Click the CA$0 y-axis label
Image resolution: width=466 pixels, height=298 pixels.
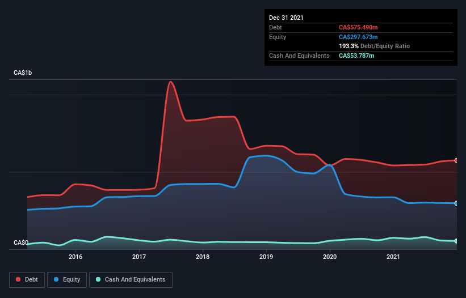pyautogui.click(x=21, y=242)
